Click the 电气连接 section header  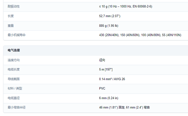pyautogui.click(x=14, y=50)
